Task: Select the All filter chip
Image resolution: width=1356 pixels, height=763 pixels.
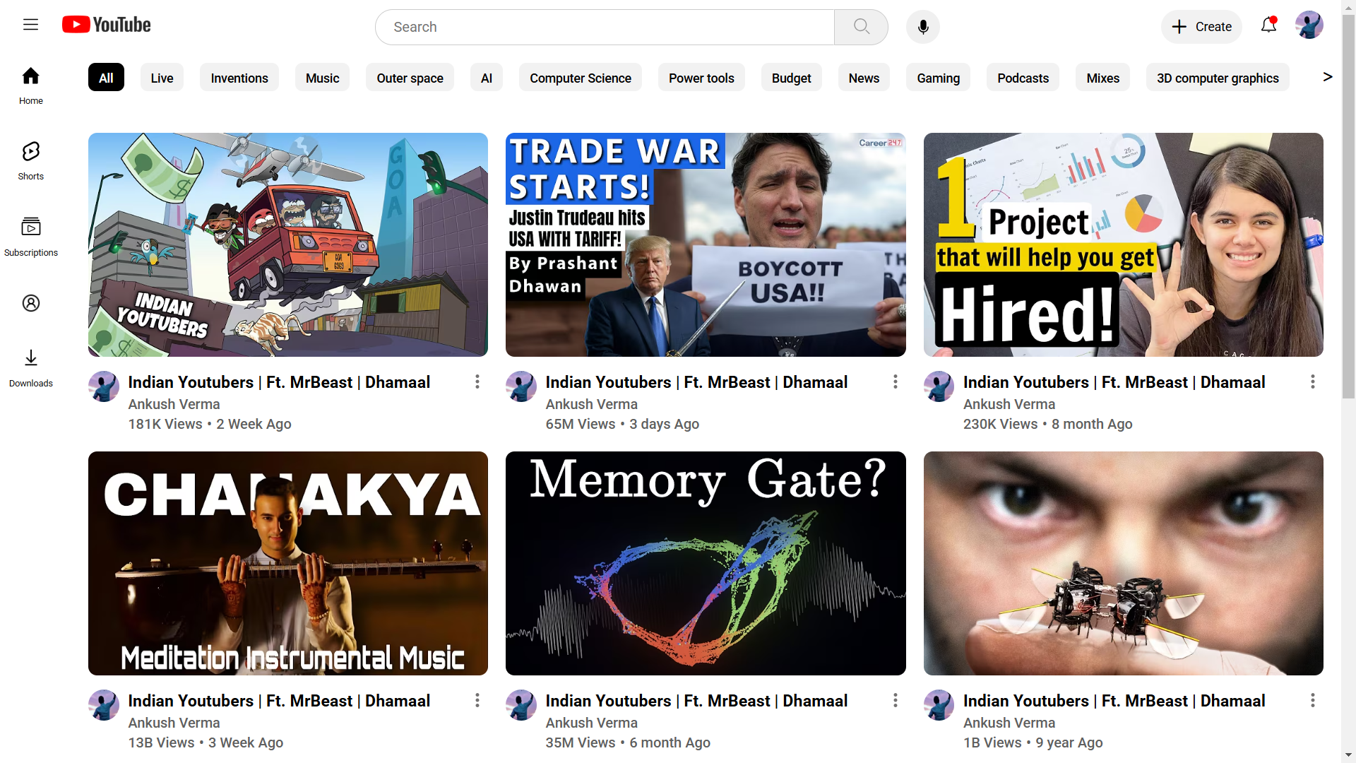Action: click(x=106, y=78)
